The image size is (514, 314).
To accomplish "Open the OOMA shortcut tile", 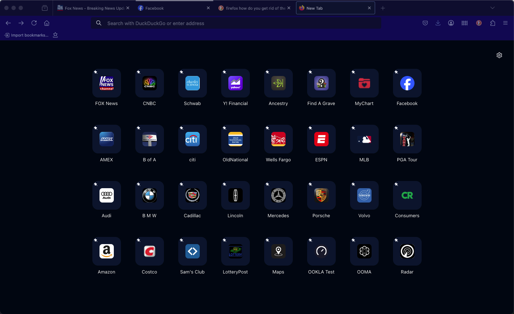I will pyautogui.click(x=364, y=251).
